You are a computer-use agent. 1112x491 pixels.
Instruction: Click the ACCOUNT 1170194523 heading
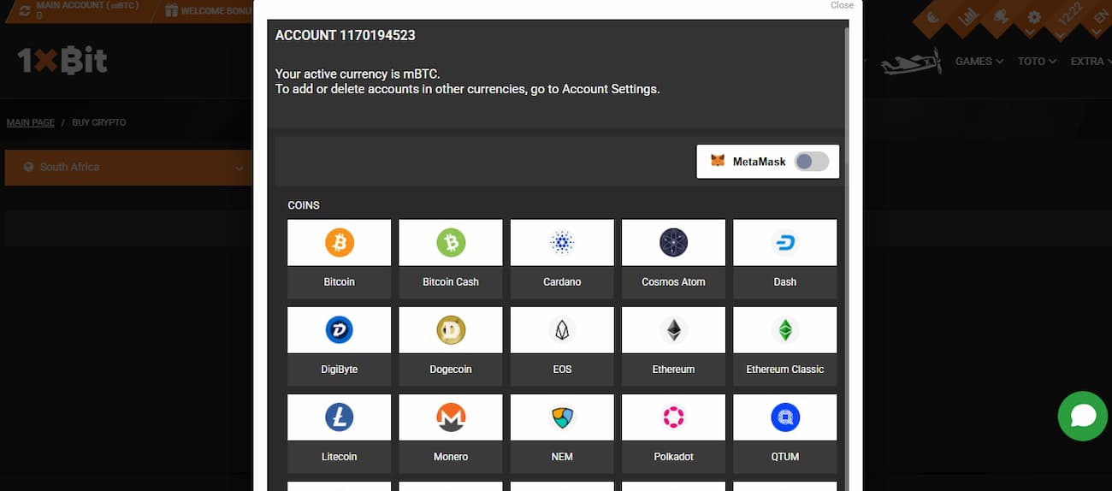click(346, 35)
